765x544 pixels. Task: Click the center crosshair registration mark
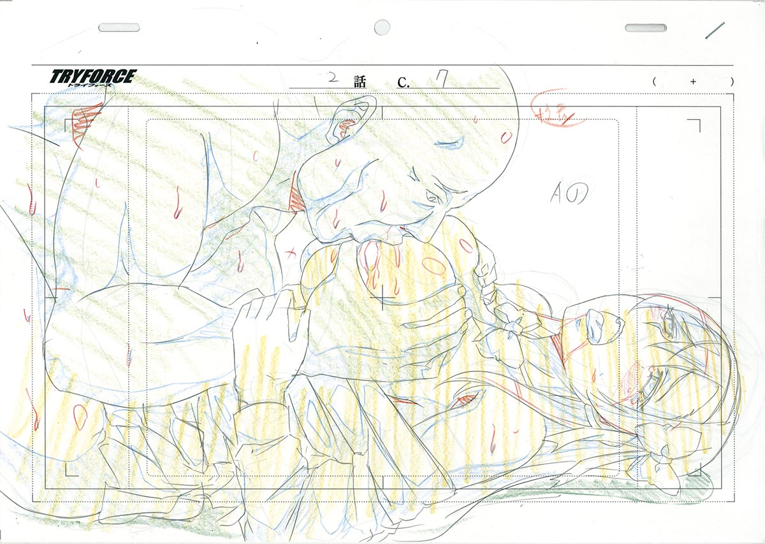pos(382,297)
